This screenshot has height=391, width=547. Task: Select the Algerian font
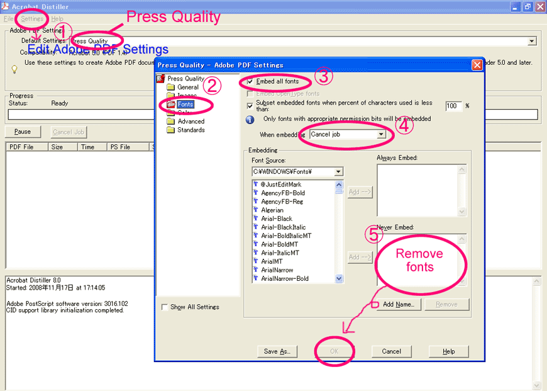[x=272, y=210]
